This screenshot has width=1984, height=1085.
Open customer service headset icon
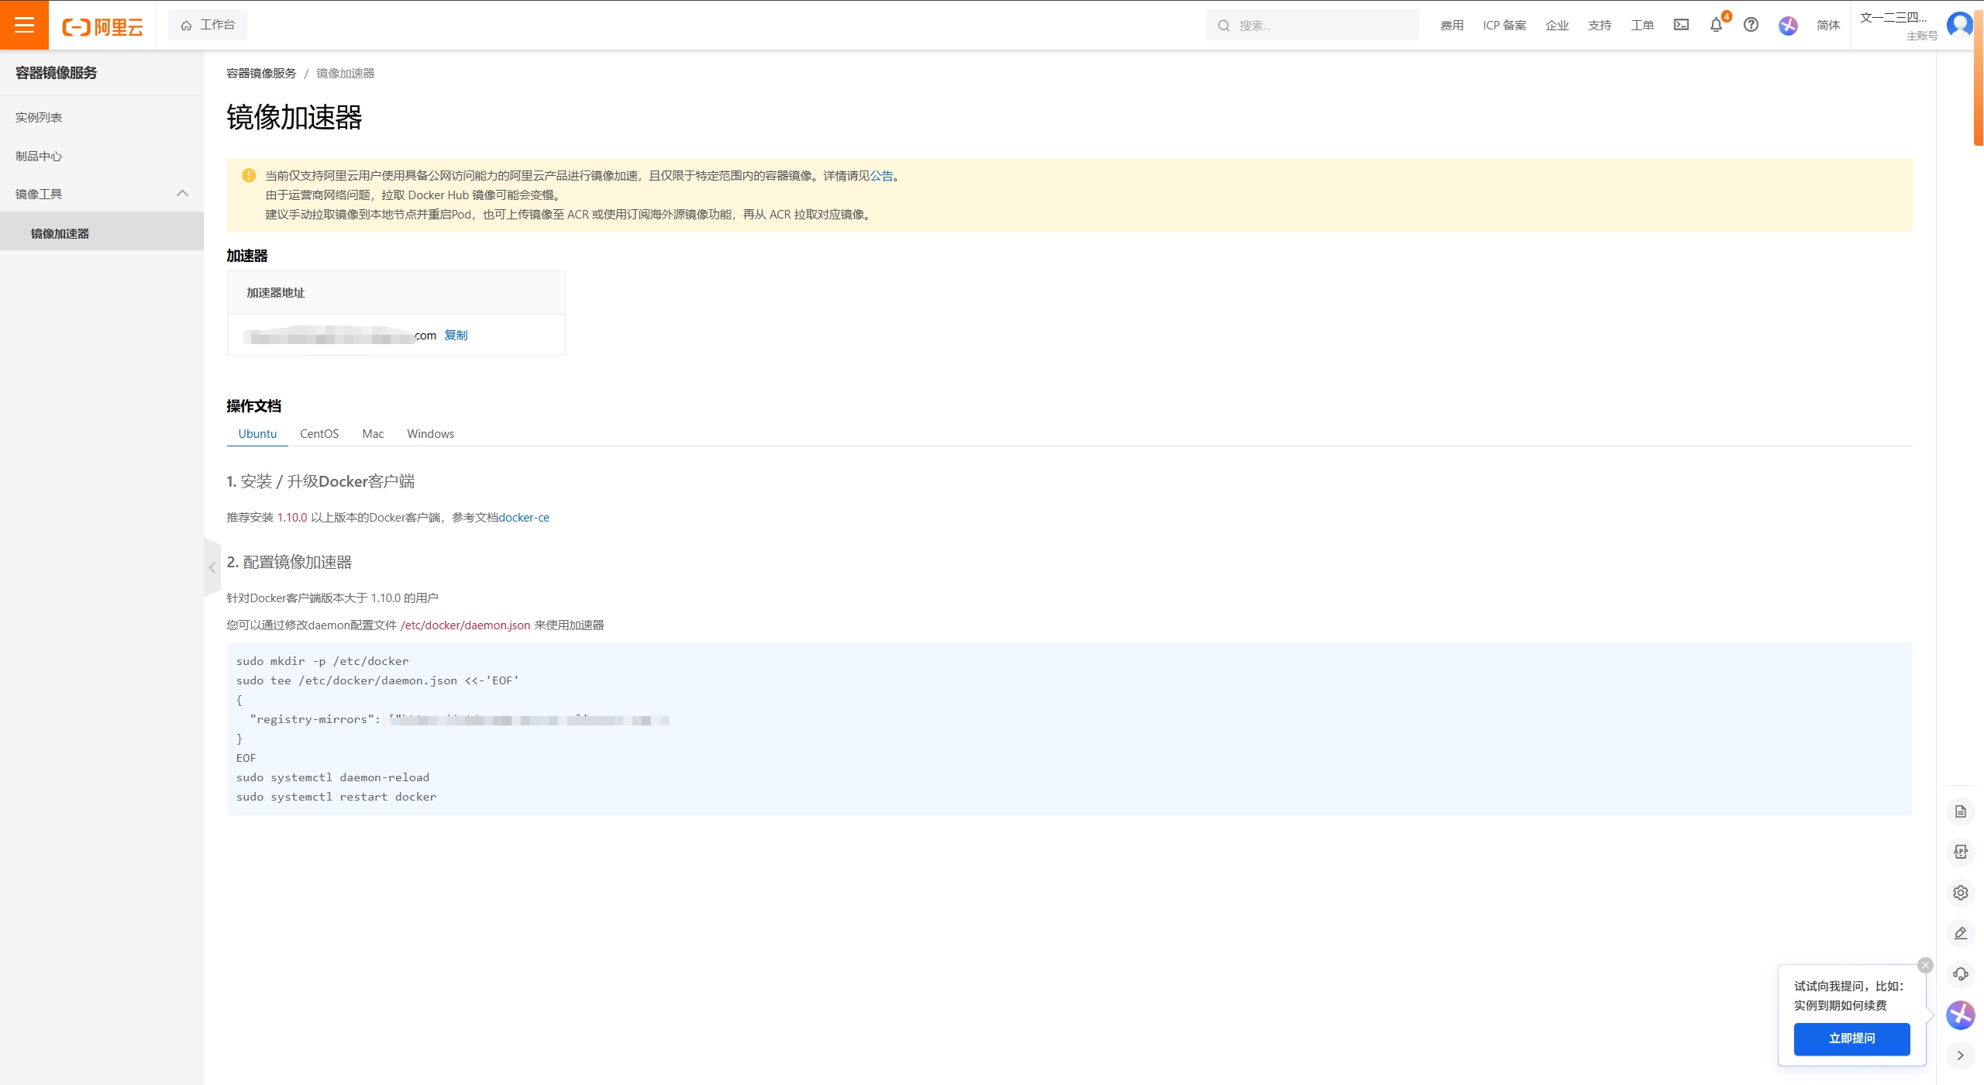pos(1961,974)
